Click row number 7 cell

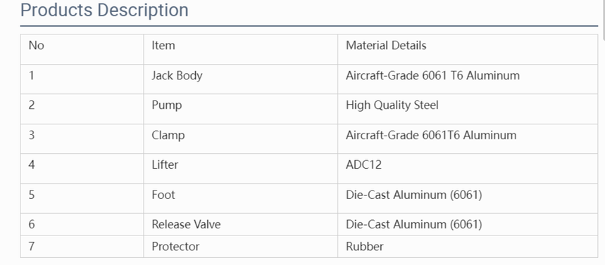(82, 247)
